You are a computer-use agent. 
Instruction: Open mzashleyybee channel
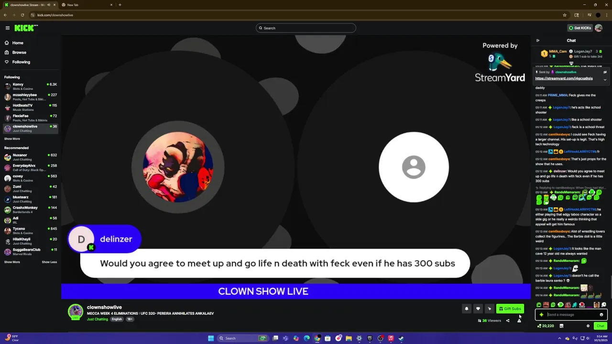point(31,97)
